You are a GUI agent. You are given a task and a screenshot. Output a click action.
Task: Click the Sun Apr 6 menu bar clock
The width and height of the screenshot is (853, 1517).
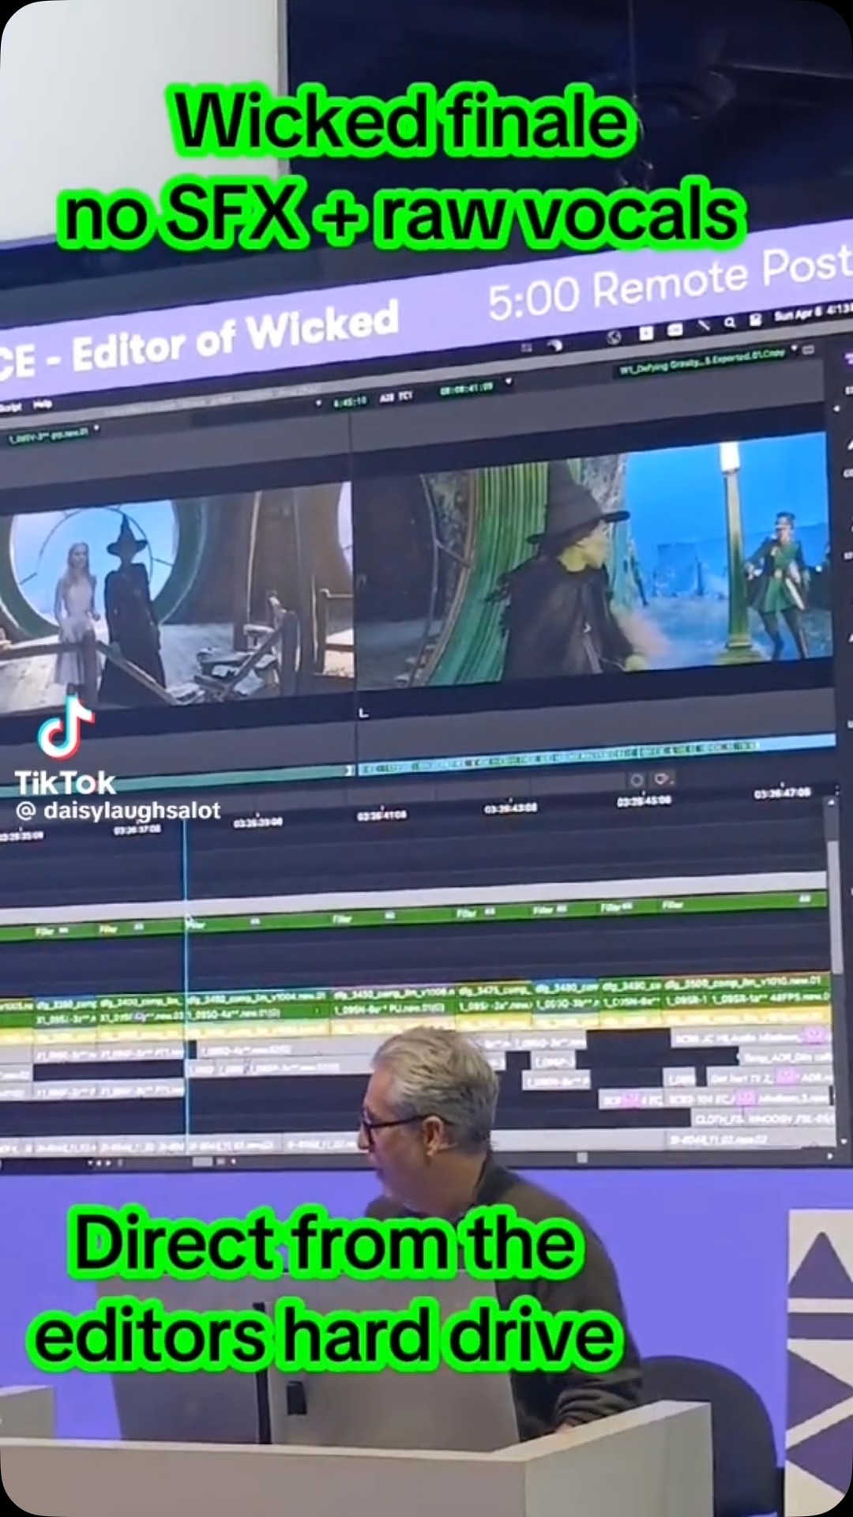(x=812, y=313)
